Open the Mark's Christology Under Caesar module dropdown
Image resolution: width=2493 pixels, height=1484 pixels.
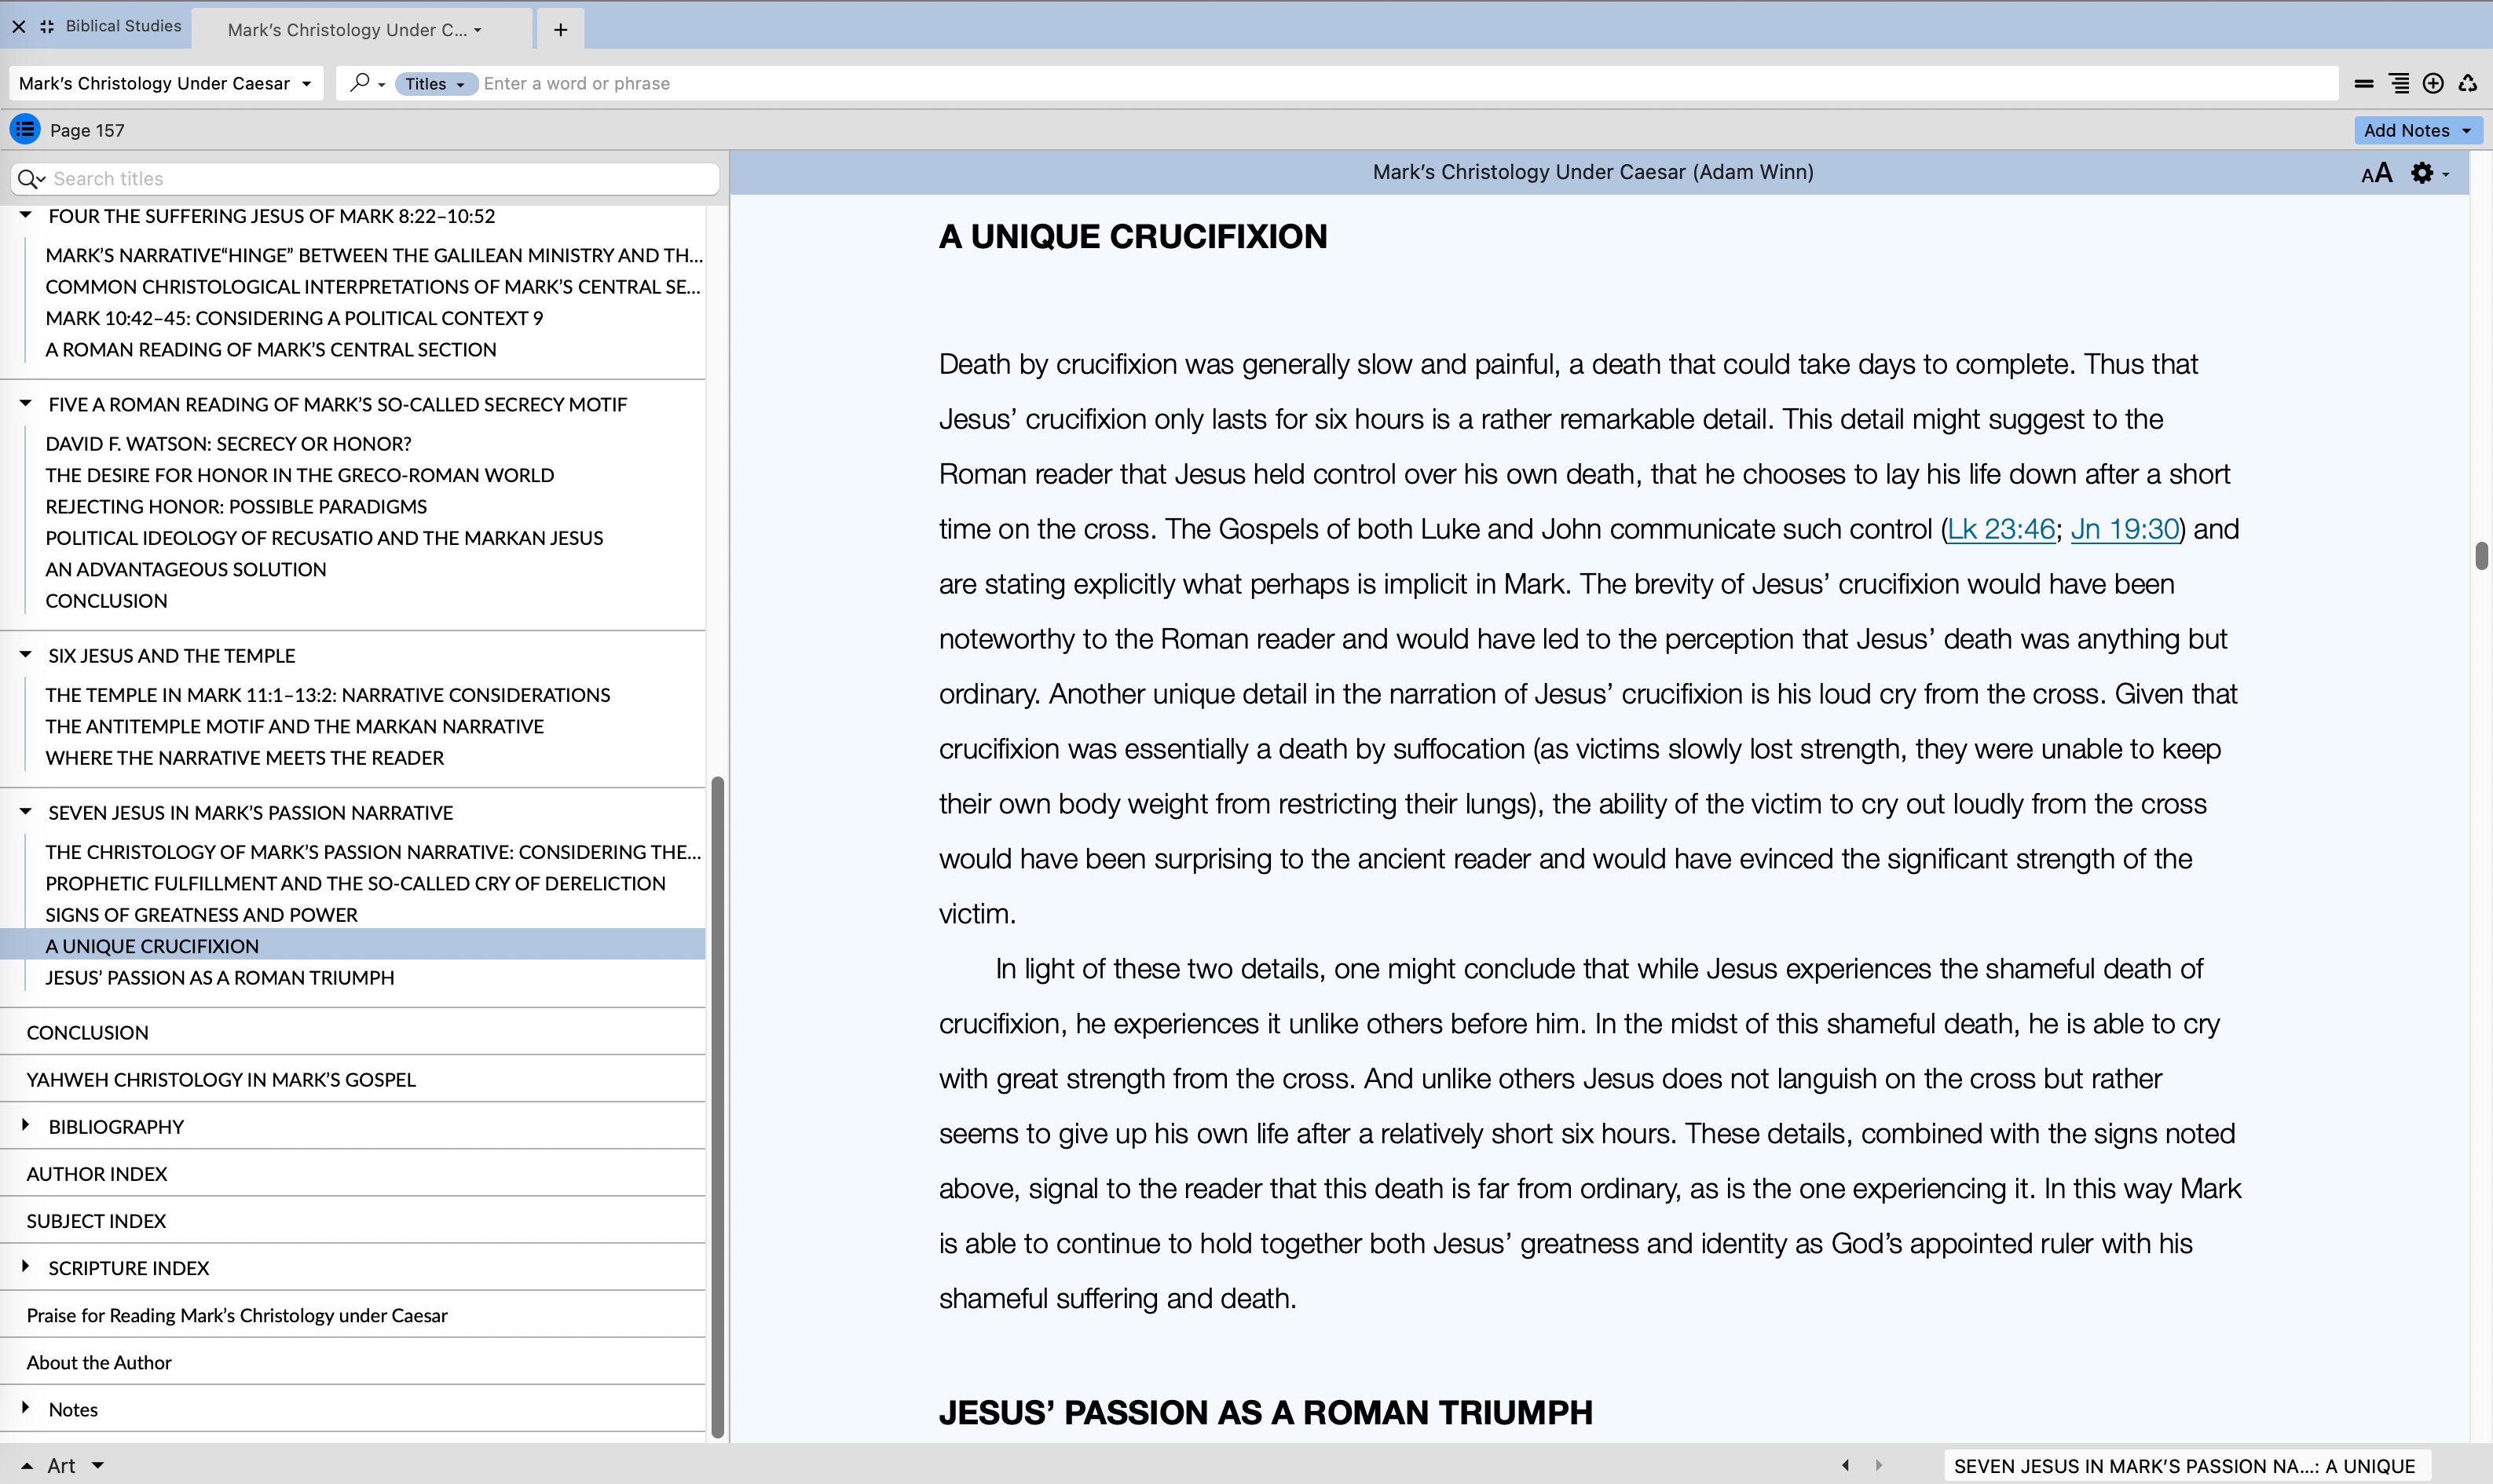(166, 84)
